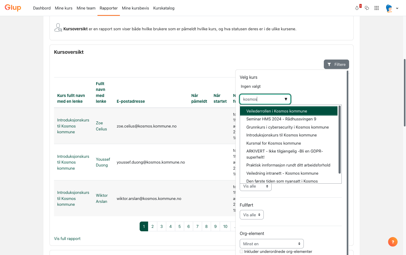The image size is (406, 255).
Task: Switch to the Mine team tab
Action: (x=86, y=8)
